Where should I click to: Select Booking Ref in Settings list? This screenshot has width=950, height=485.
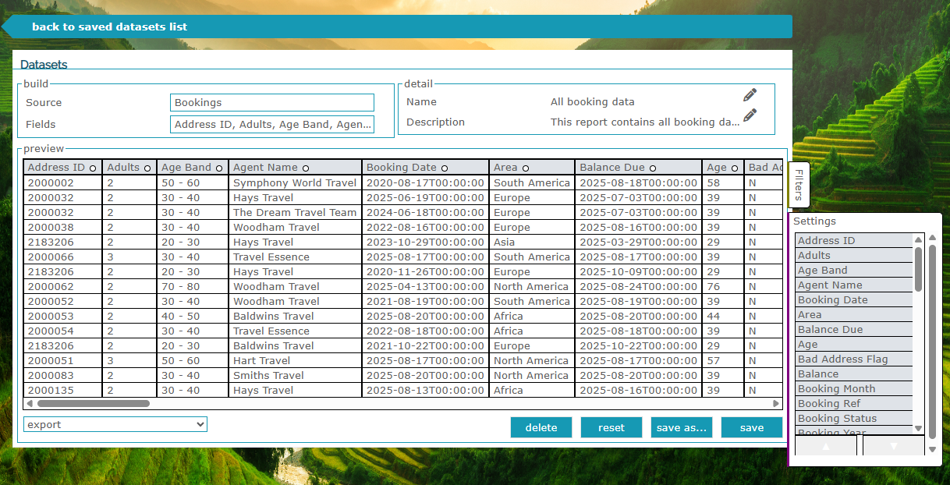point(854,404)
